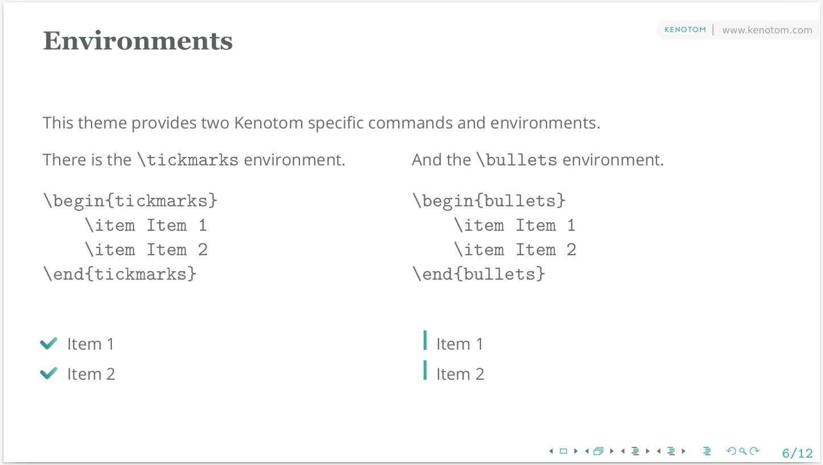Screen dimensions: 823x465
Task: Go to previous subsection arrow
Action: [623, 451]
